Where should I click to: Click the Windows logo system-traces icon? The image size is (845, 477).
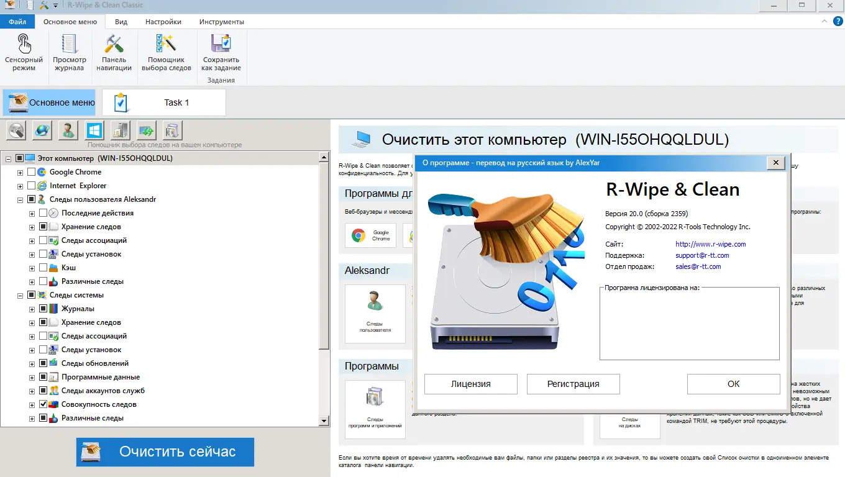[x=94, y=130]
